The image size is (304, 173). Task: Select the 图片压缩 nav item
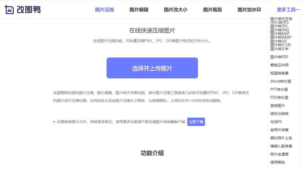[104, 9]
